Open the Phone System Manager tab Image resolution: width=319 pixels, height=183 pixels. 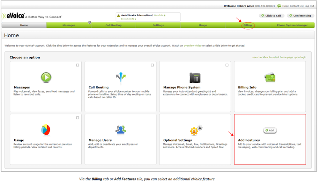(x=292, y=25)
